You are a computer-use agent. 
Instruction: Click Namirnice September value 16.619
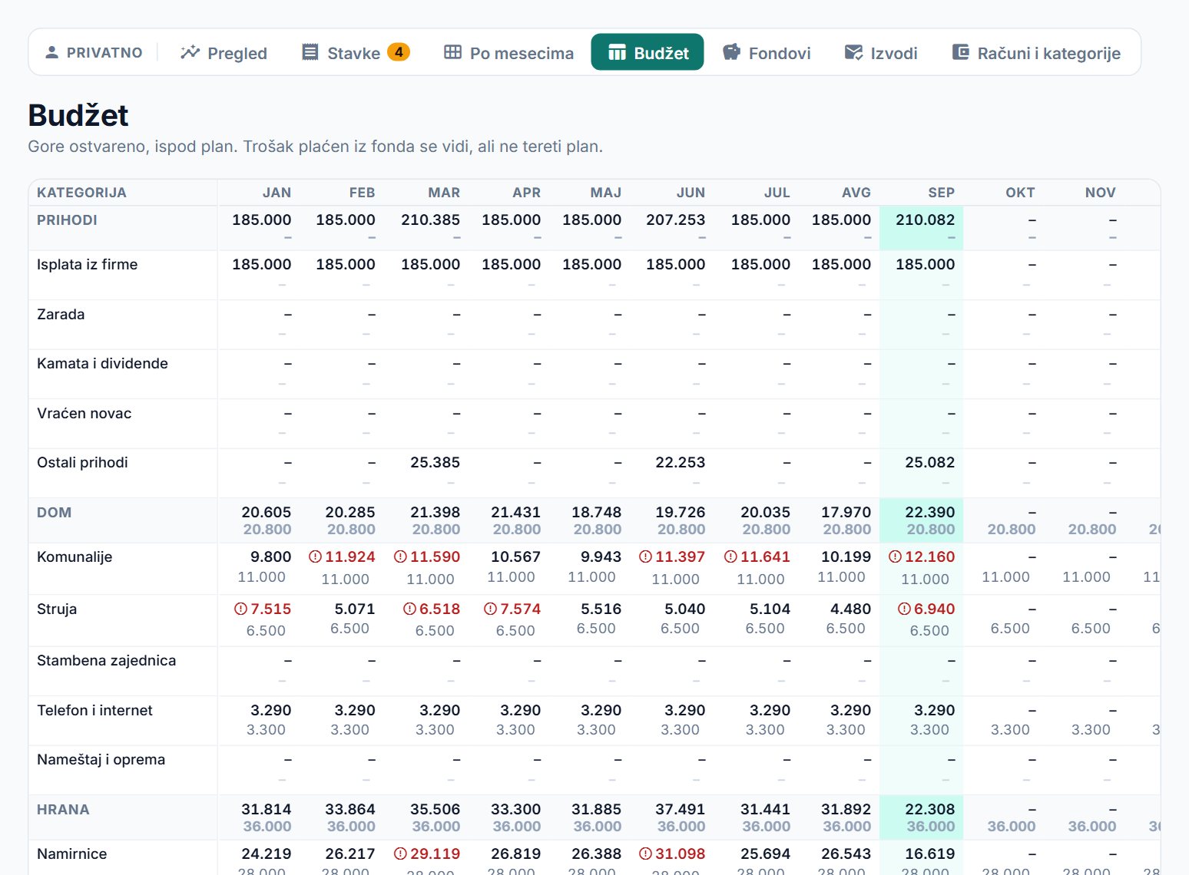(929, 854)
